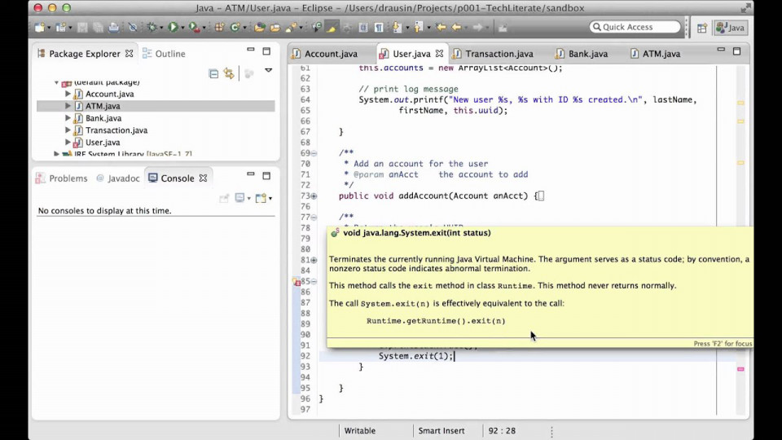Click the Print toolbar icon
This screenshot has height=440, width=782.
(x=113, y=27)
